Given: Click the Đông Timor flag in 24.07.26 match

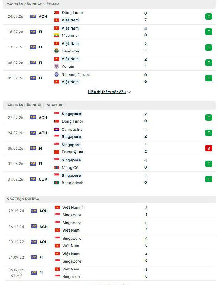Looking at the screenshot, I should 56,13.
